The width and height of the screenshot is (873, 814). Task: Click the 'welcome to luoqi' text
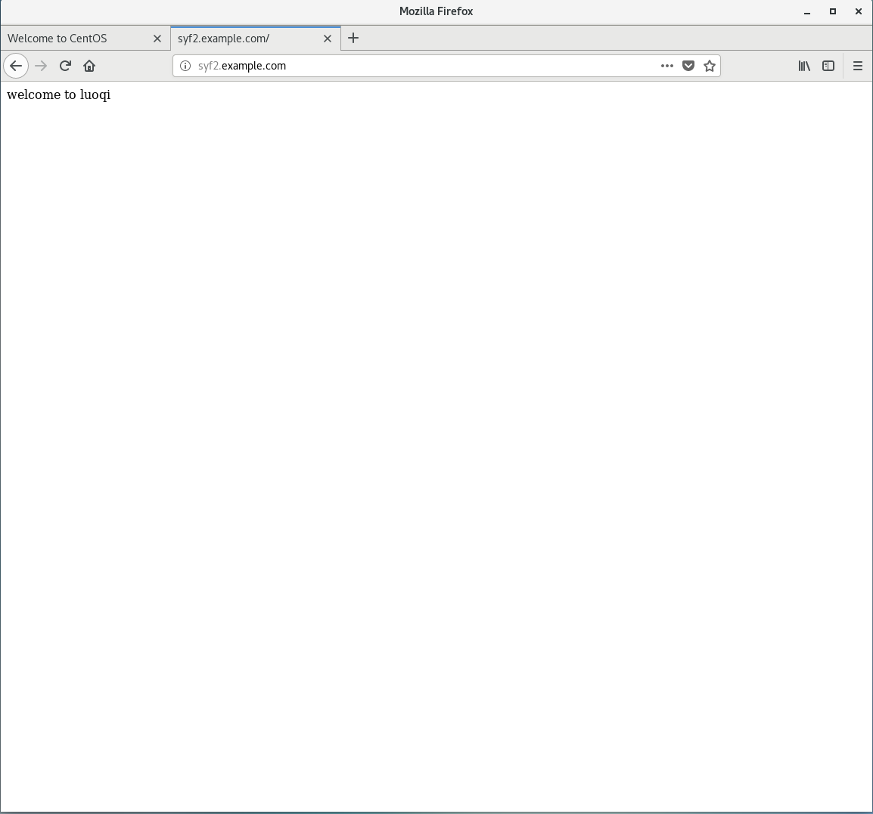(x=58, y=94)
